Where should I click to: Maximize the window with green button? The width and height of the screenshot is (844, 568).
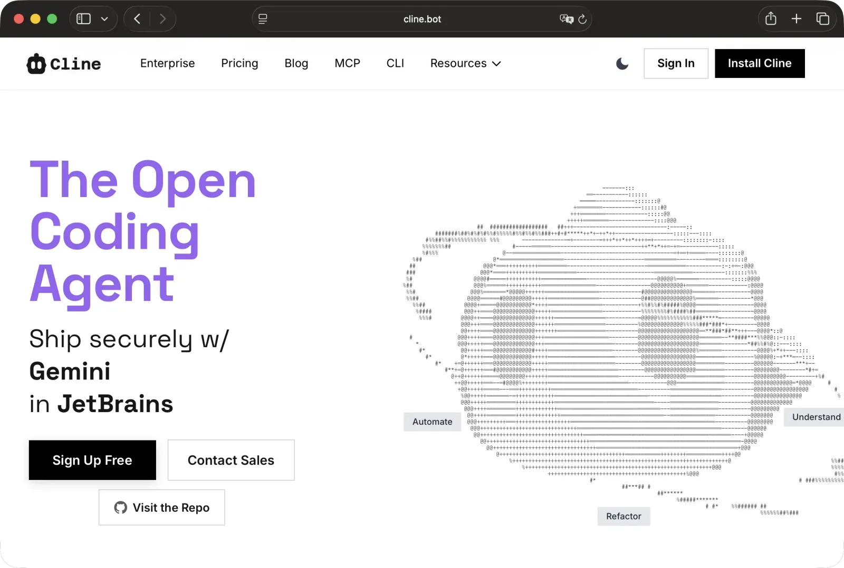pos(52,19)
